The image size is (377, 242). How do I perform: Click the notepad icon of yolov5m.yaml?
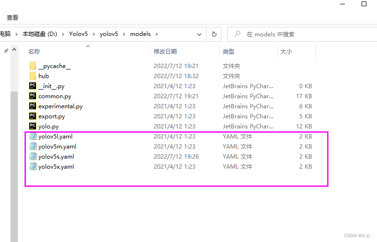33,146
